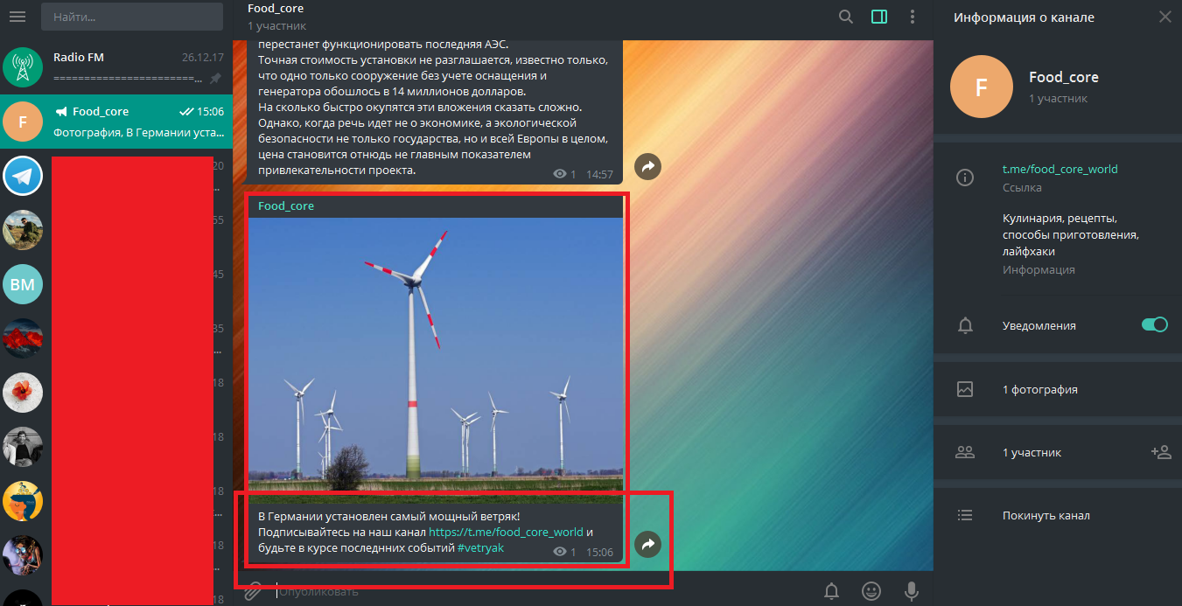This screenshot has width=1182, height=606.
Task: Start voice recording with microphone icon
Action: [912, 591]
